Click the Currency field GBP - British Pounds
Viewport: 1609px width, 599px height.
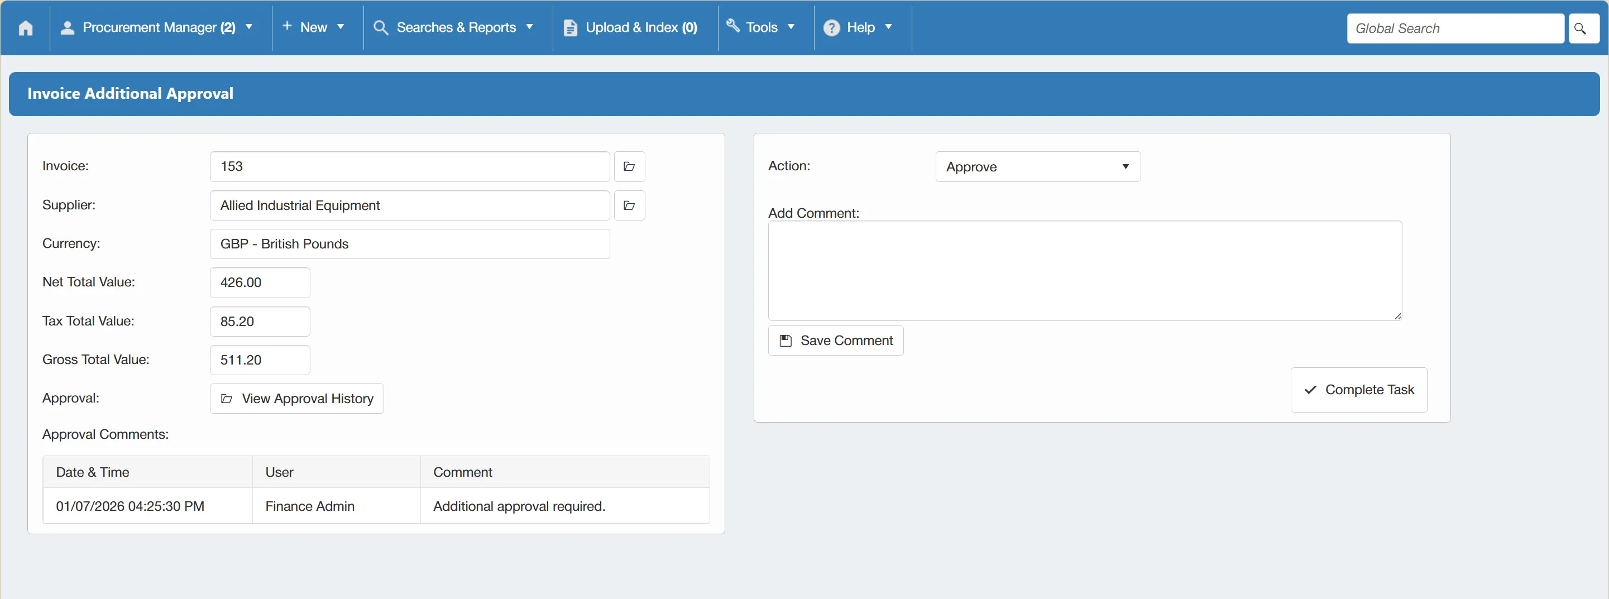[410, 244]
